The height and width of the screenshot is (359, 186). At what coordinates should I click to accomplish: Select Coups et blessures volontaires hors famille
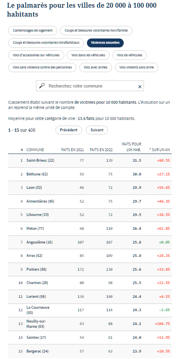[96, 30]
